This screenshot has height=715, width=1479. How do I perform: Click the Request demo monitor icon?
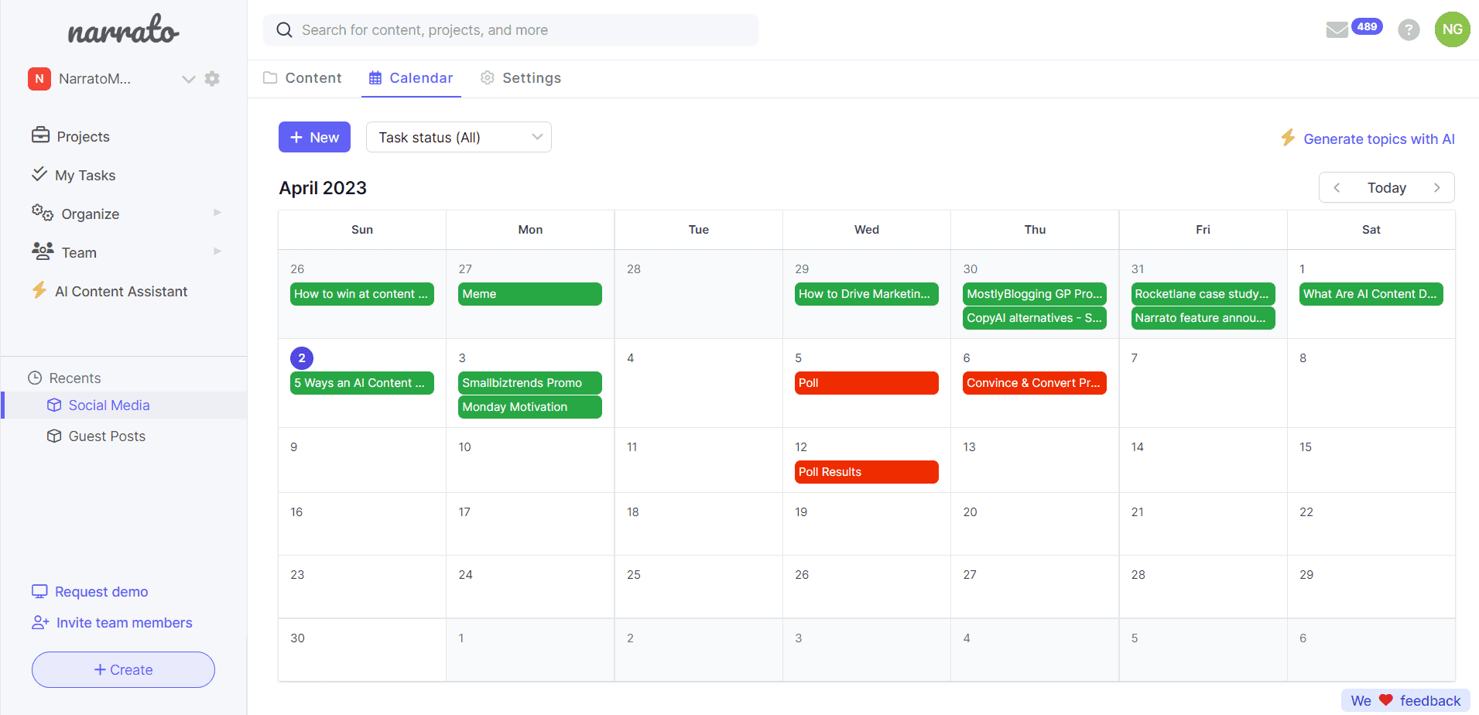(39, 591)
